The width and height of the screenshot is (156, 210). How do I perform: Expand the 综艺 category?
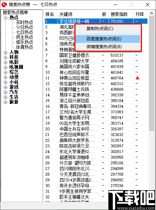pos(5,73)
